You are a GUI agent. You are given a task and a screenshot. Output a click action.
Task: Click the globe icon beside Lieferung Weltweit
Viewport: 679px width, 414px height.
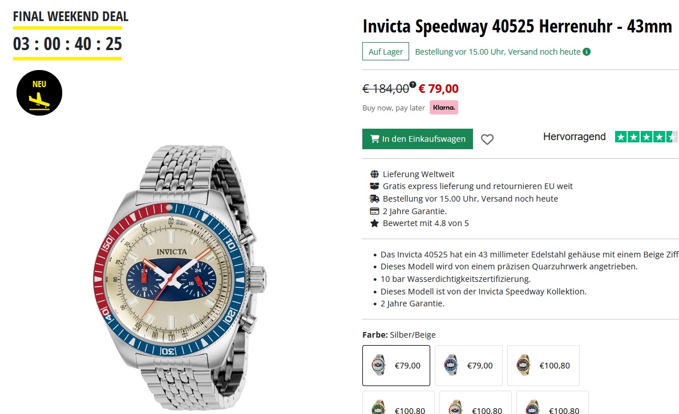click(374, 174)
